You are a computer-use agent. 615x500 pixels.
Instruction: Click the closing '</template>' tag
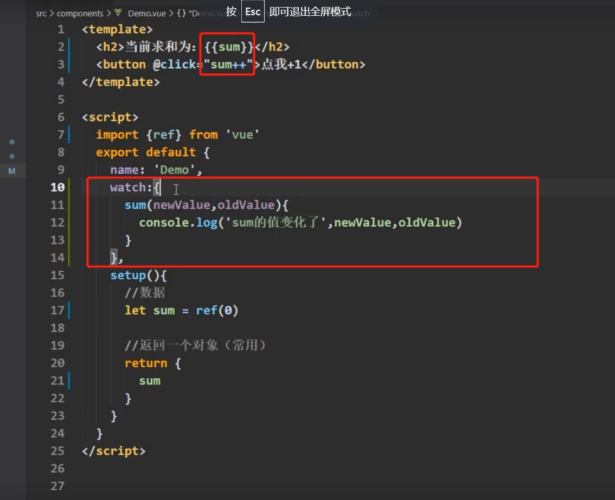click(x=121, y=82)
